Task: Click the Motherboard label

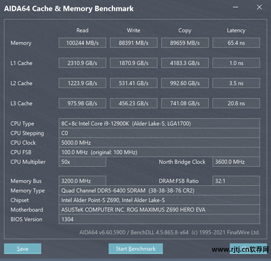Action: tap(27, 210)
